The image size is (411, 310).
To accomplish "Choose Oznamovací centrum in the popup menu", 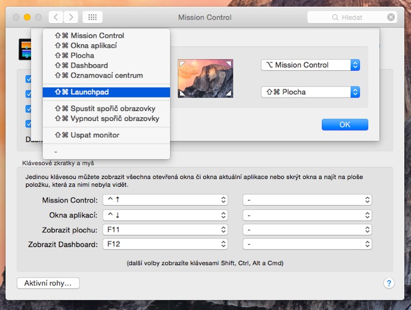I will (x=106, y=75).
